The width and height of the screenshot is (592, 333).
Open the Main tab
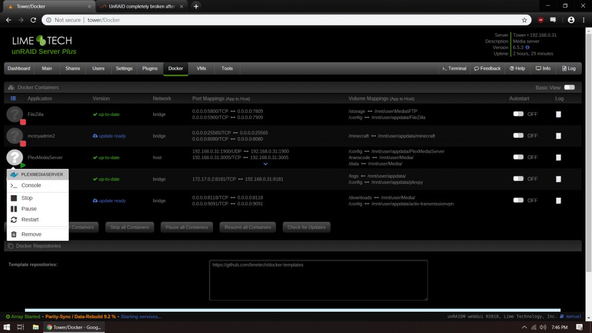pyautogui.click(x=47, y=69)
